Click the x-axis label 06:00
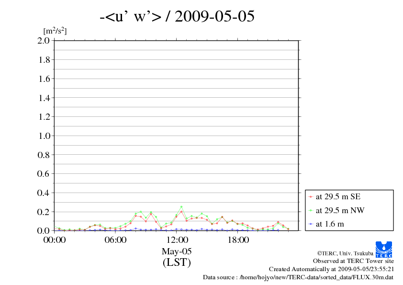403x285 pixels. click(x=115, y=240)
